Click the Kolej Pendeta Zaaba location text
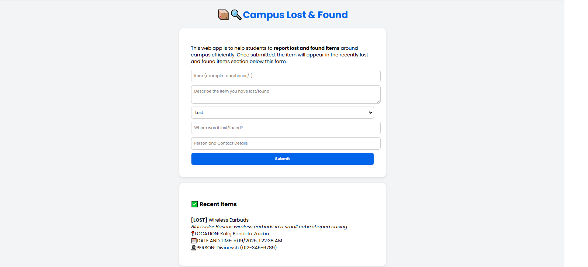Viewport: 588px width, 267px height. (x=245, y=234)
